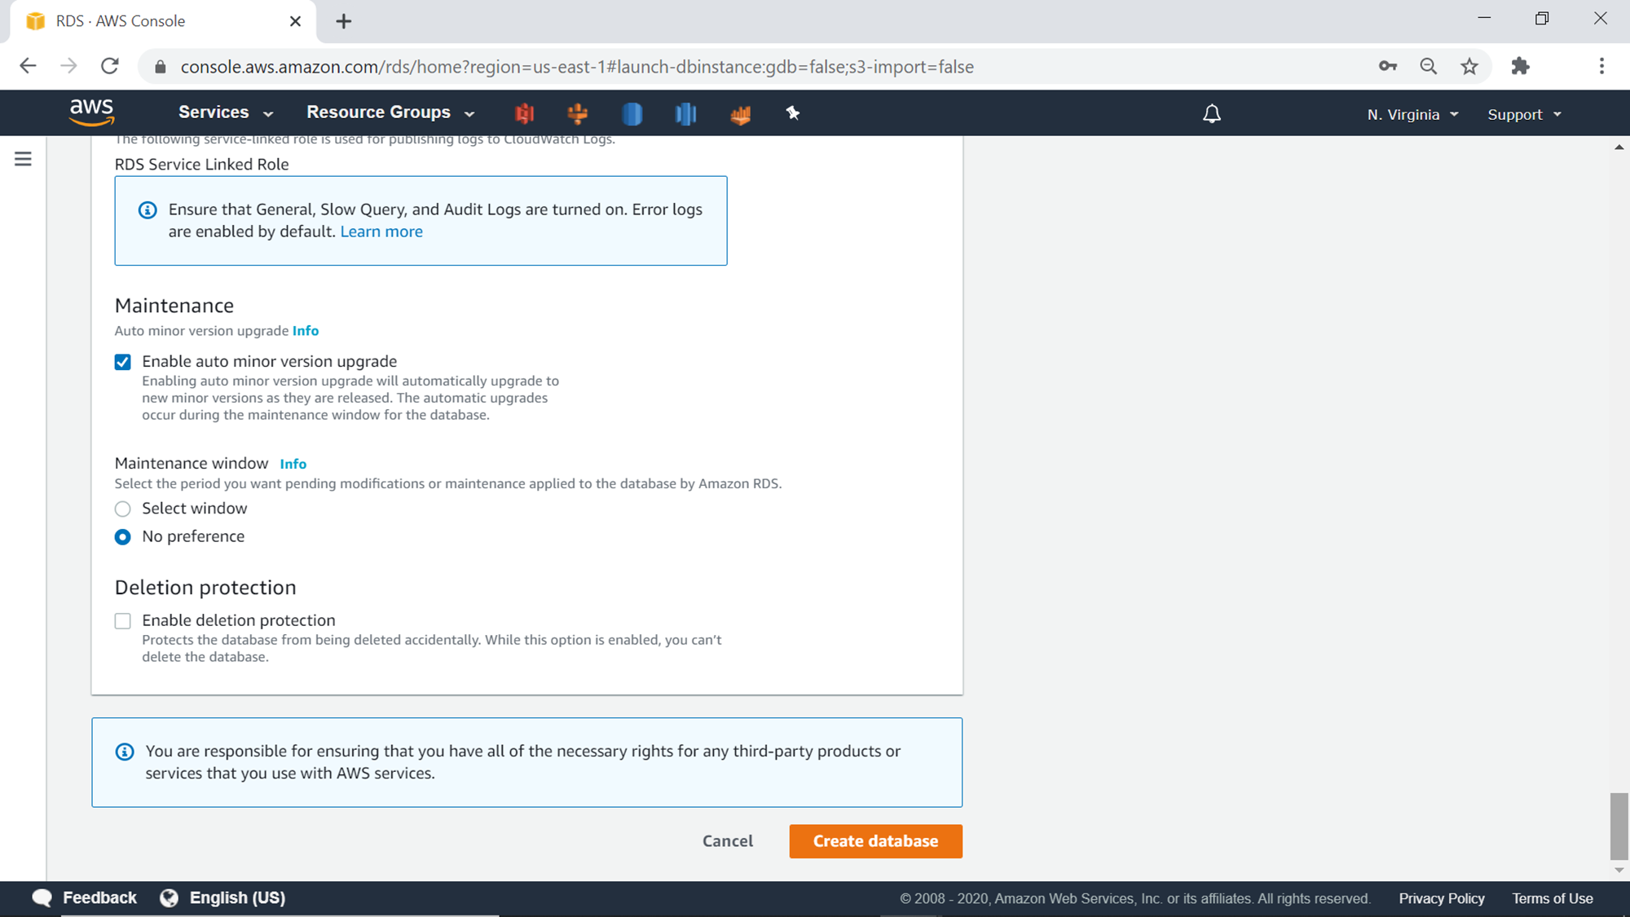Open the Support menu
The height and width of the screenshot is (917, 1630).
point(1523,115)
